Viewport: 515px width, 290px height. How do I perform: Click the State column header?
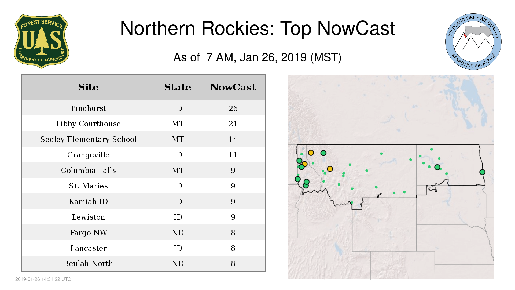coord(178,87)
